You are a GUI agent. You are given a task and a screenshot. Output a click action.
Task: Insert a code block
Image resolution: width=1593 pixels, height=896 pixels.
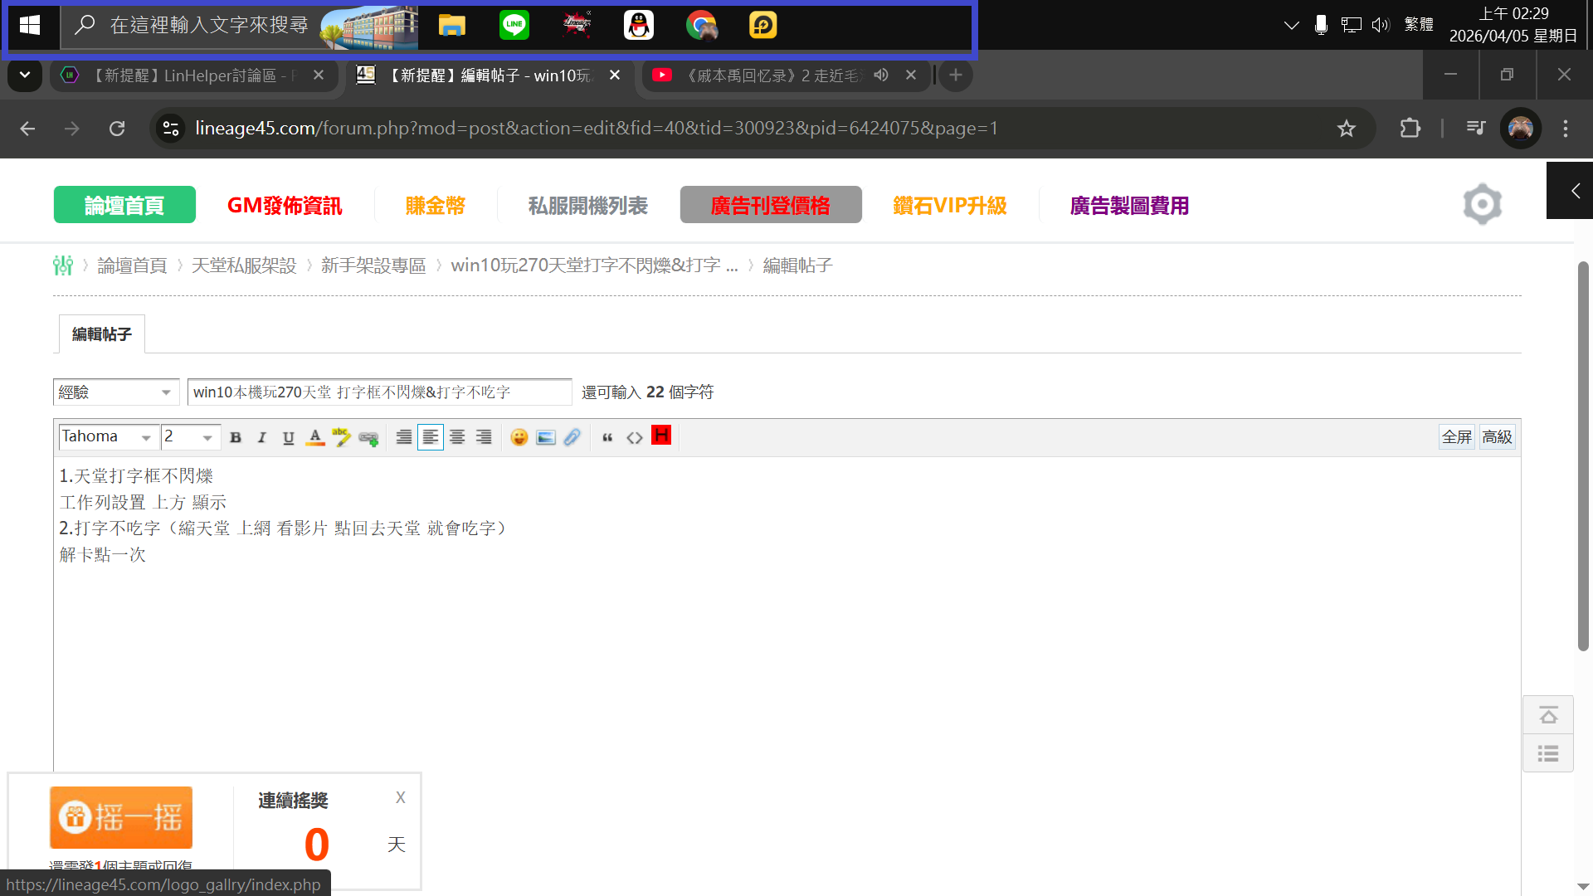tap(635, 437)
